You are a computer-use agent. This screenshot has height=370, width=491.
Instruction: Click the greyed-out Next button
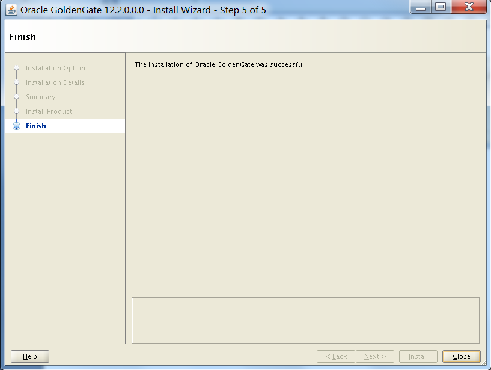click(x=375, y=356)
